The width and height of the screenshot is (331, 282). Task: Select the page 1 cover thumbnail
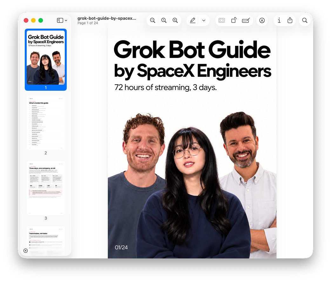46,57
